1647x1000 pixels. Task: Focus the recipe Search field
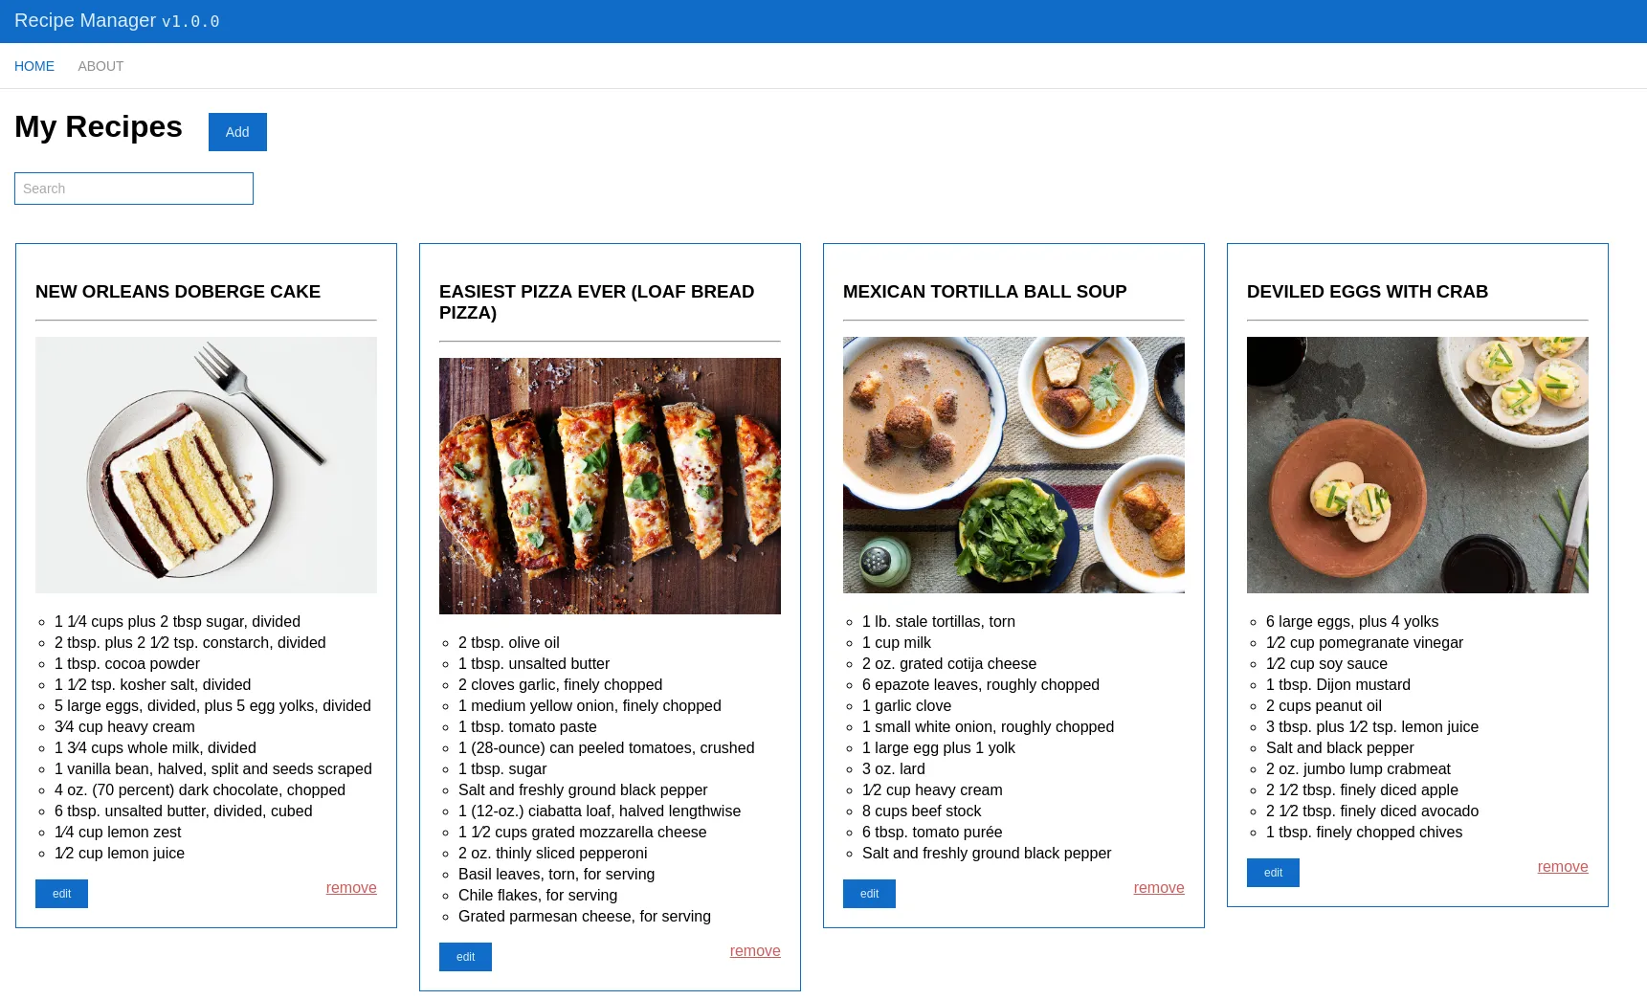coord(134,189)
